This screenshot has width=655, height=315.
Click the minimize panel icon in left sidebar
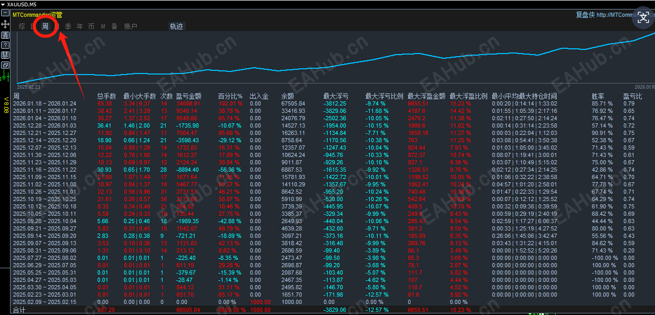point(5,13)
